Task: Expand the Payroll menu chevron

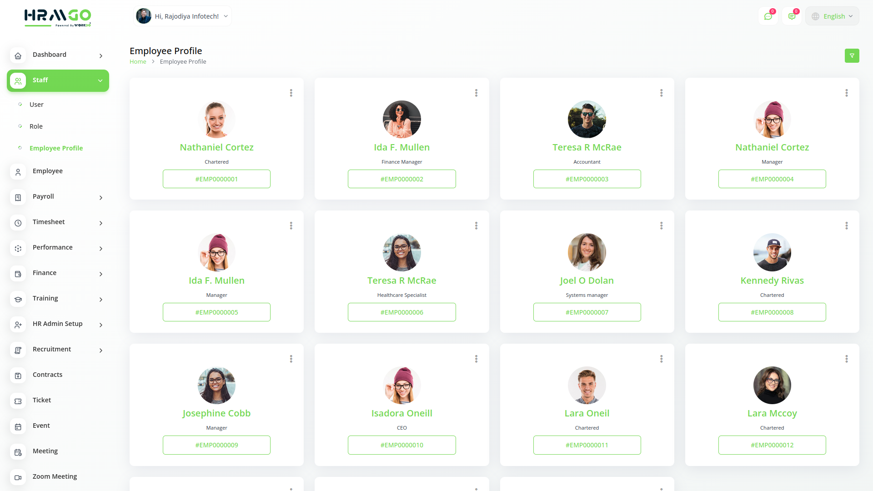Action: pos(101,197)
